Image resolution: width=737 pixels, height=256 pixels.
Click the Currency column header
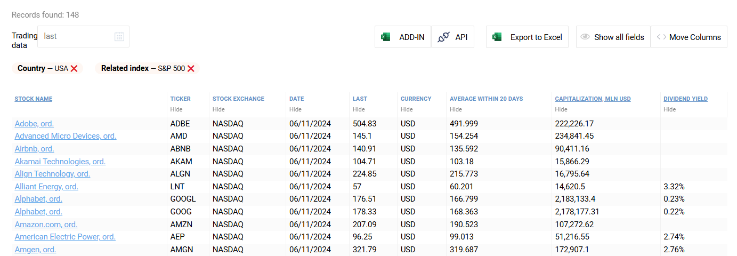(x=416, y=99)
